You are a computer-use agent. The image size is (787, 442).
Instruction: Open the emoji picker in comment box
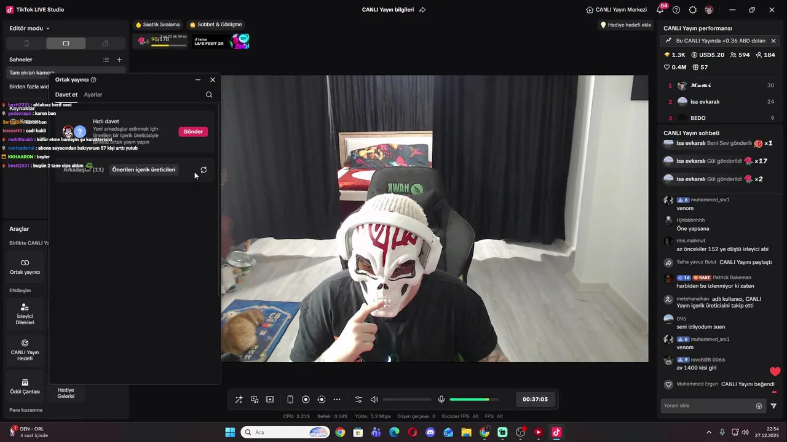pos(759,406)
